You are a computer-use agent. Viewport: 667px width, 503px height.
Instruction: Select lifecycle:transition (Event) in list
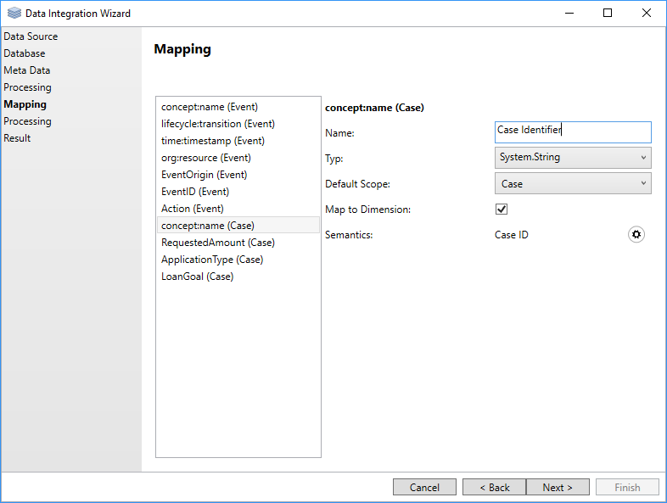[218, 124]
